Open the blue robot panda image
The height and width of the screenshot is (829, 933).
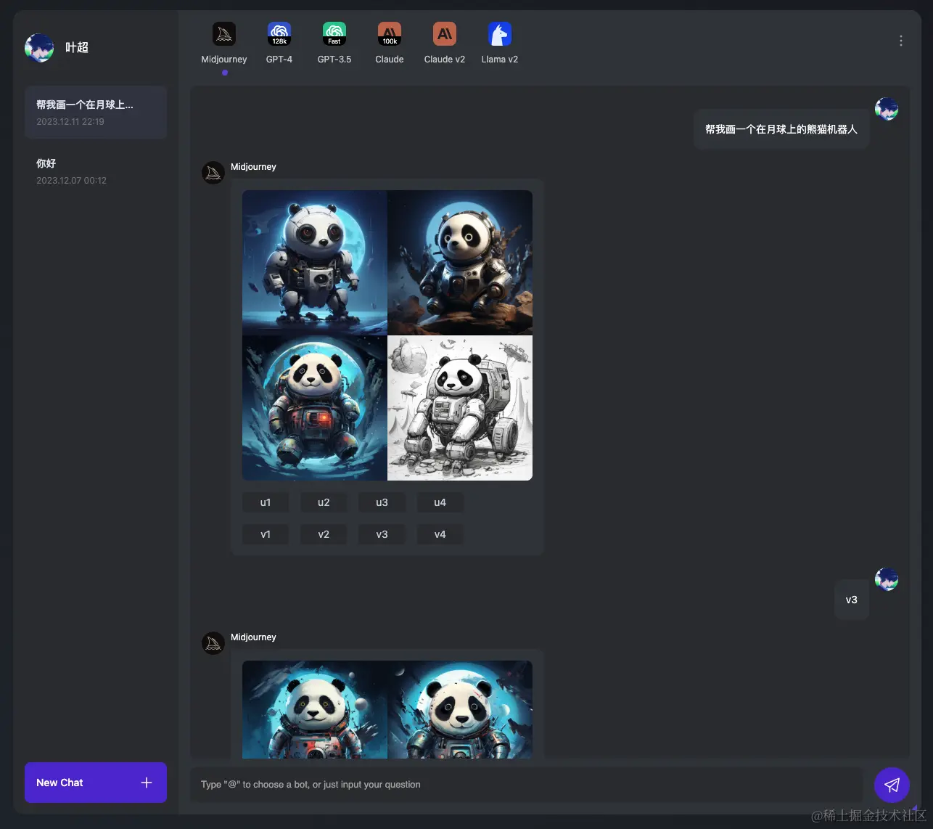(315, 263)
